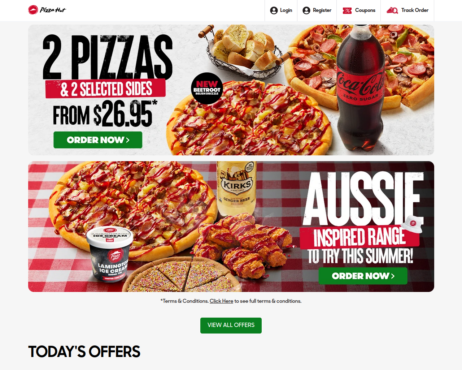Open the Track Order menu item
The height and width of the screenshot is (370, 462).
coord(407,10)
